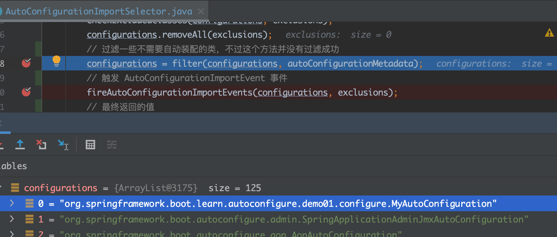557x237 pixels.
Task: Toggle breakpoint on fireAutoConfigurationImportEvents line
Action: coord(26,92)
